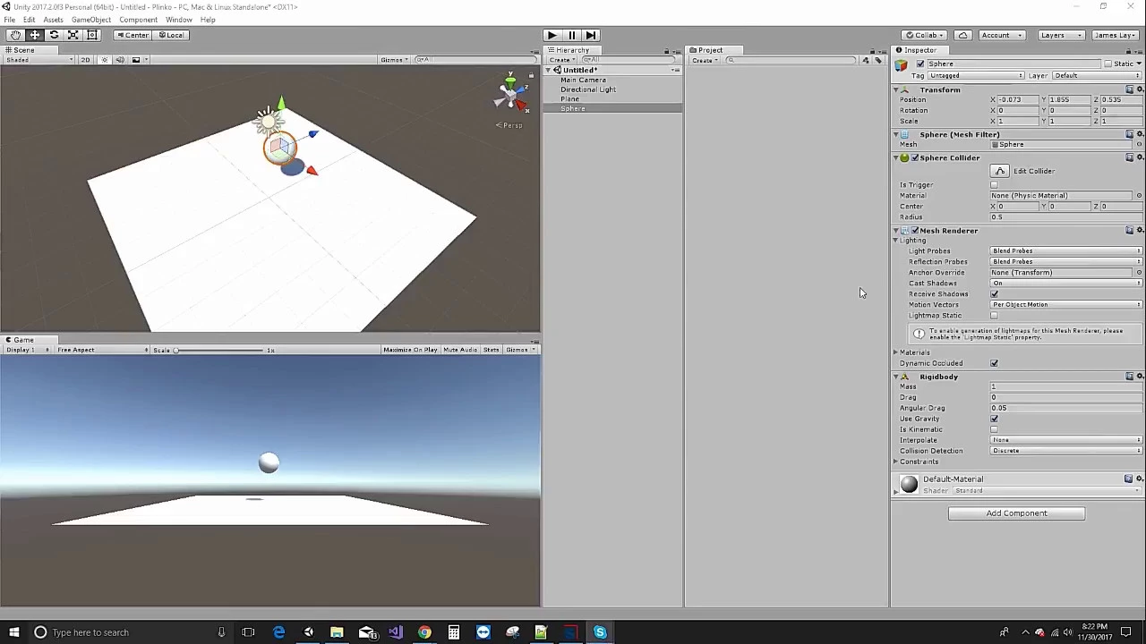The height and width of the screenshot is (644, 1146).
Task: Click the Play button
Action: (x=552, y=35)
